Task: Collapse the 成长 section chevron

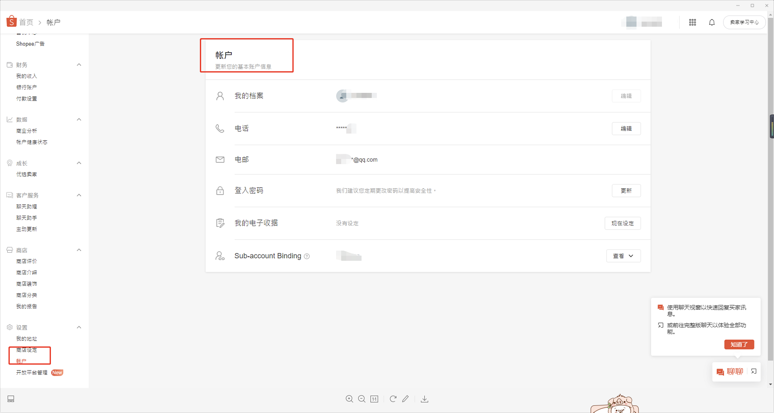Action: (79, 163)
